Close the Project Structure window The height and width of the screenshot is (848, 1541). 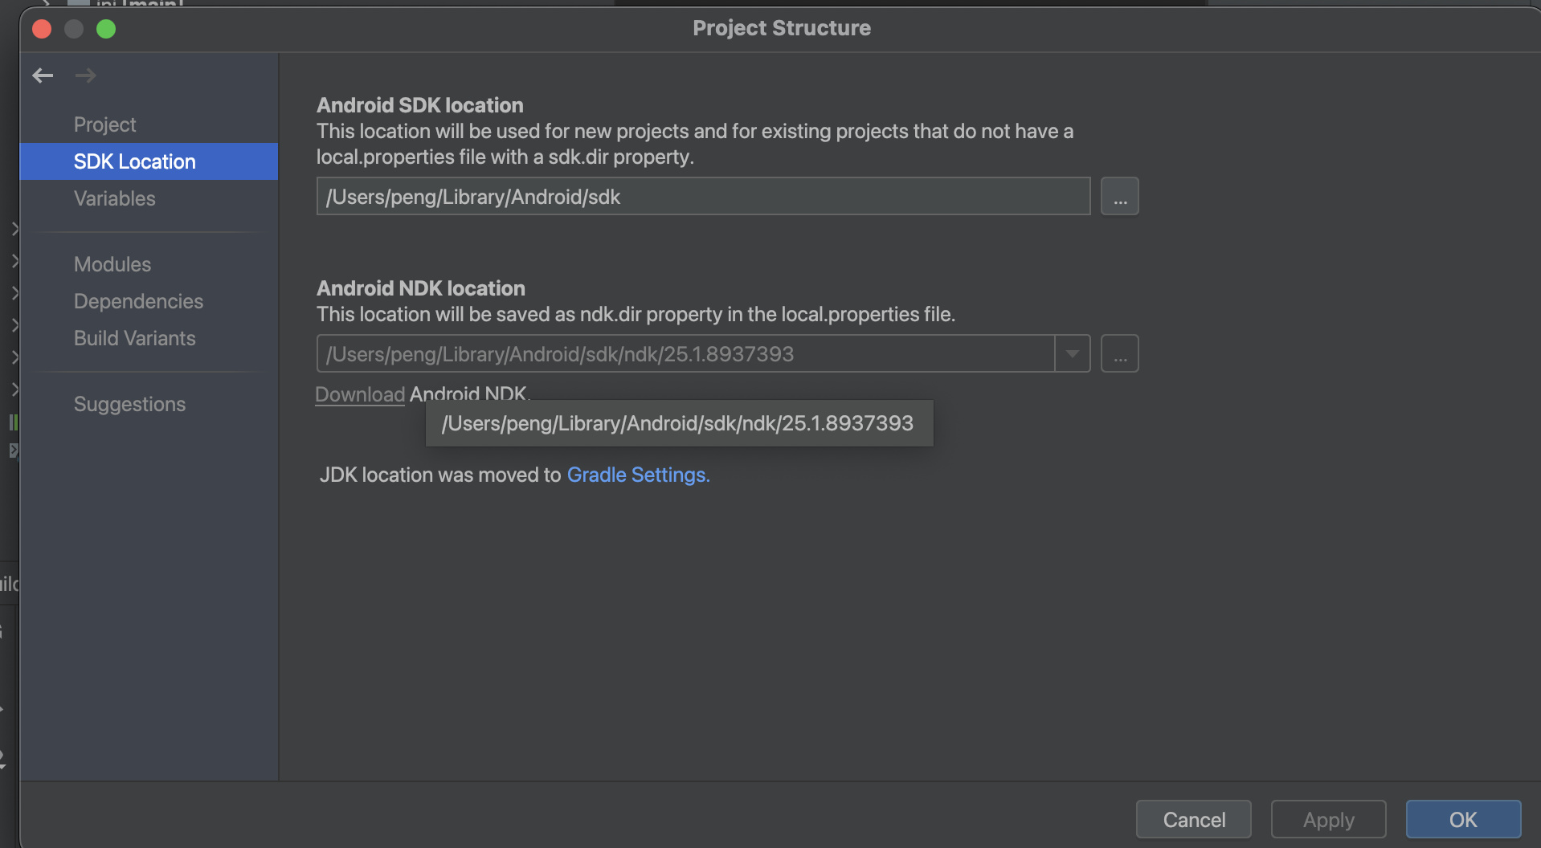(x=42, y=30)
